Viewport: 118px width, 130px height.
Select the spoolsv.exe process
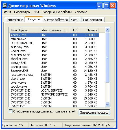pos(54,86)
